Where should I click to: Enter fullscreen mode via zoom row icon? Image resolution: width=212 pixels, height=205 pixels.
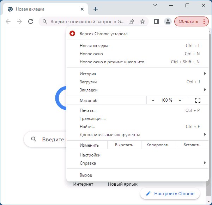click(x=198, y=100)
